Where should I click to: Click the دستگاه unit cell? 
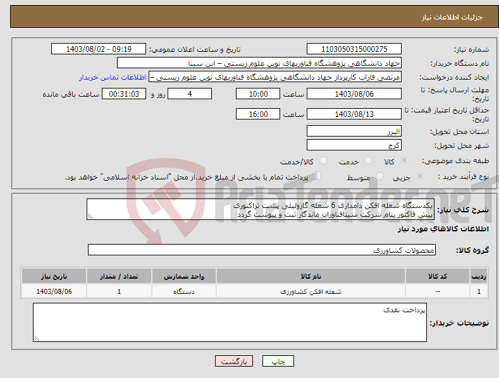[184, 291]
